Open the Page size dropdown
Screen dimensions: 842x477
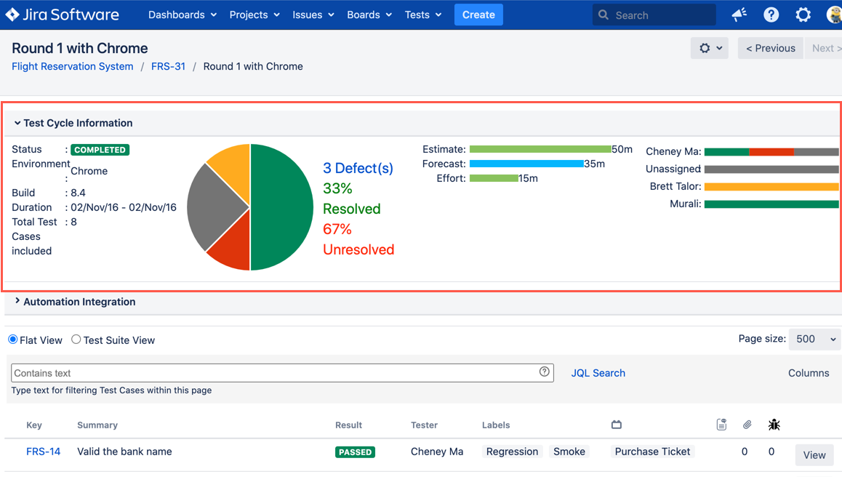[814, 339]
